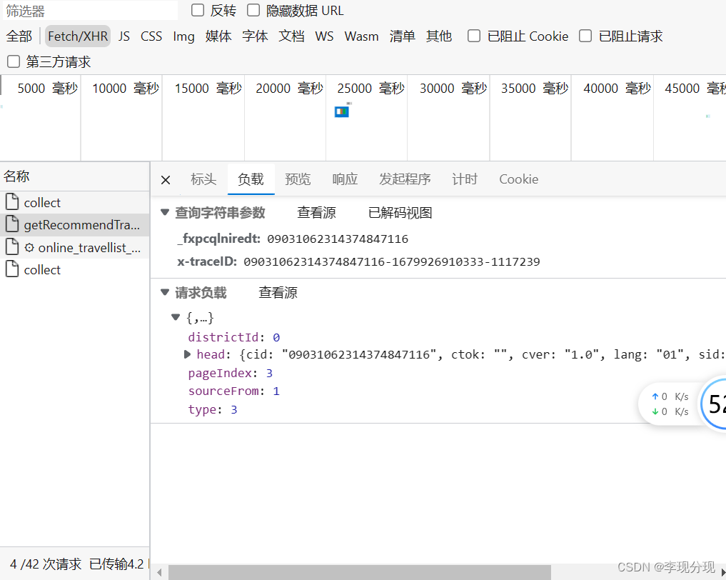Viewport: 726px width, 580px height.
Task: Click the type: 3 payload line
Action: (x=213, y=410)
